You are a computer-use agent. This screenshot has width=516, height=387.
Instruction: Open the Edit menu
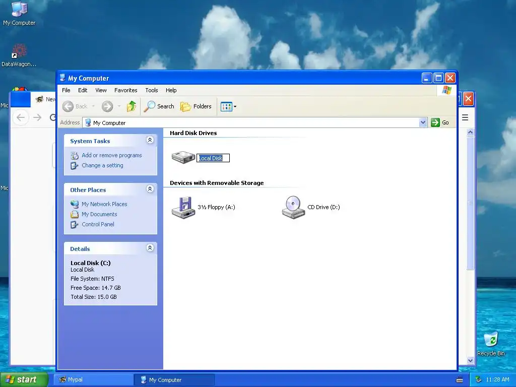tap(83, 90)
